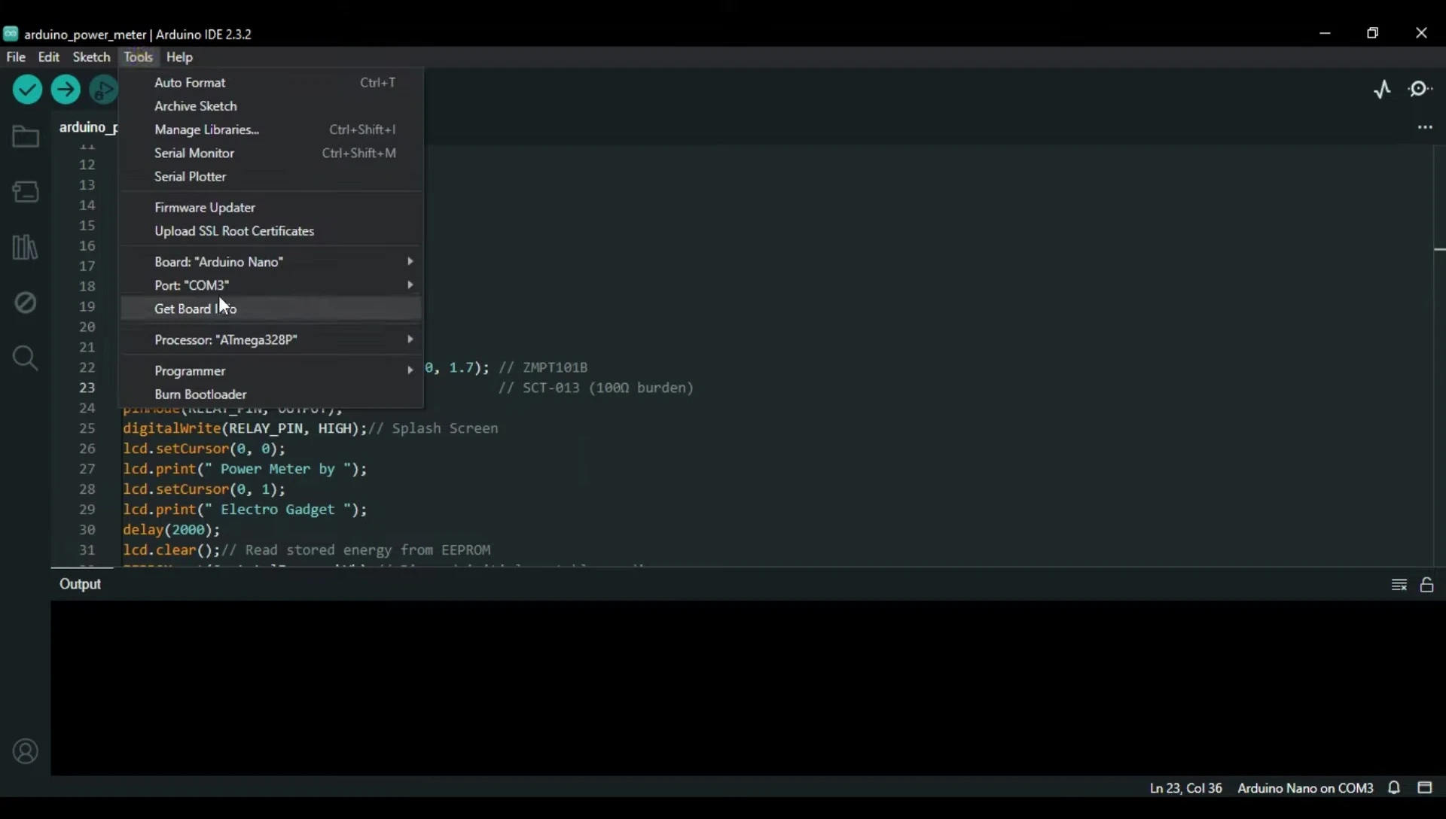
Task: Click the lcd.print Power Meter by line
Action: pos(245,469)
